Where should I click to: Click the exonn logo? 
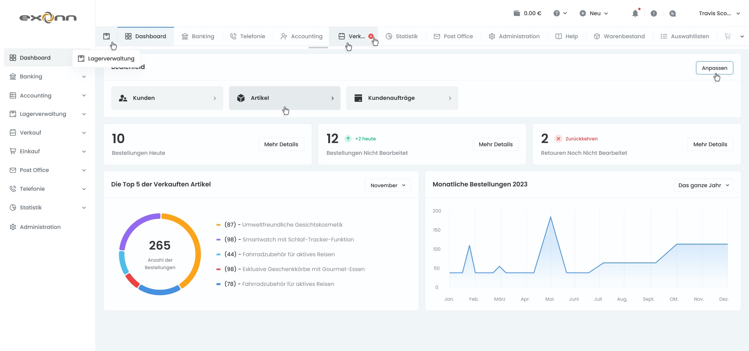coord(48,18)
